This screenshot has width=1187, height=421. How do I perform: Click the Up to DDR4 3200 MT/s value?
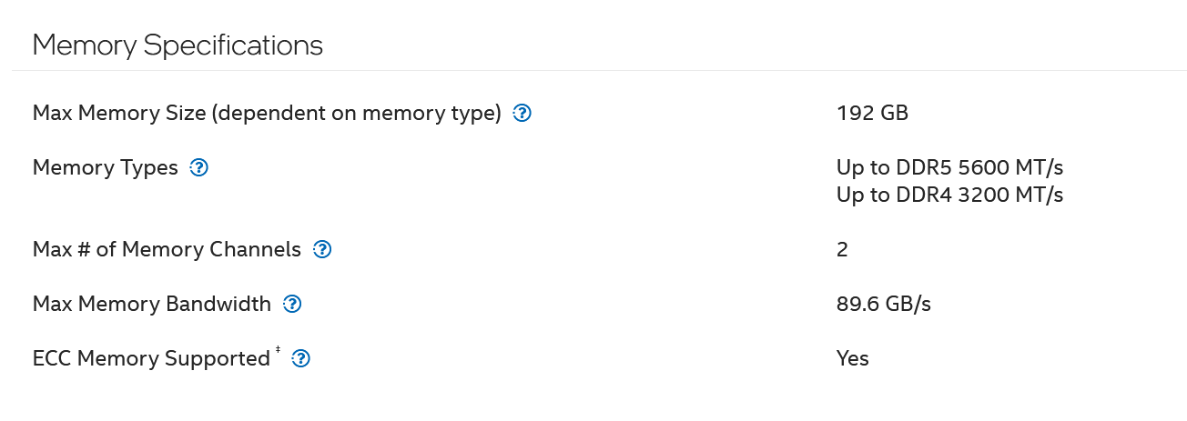[949, 195]
